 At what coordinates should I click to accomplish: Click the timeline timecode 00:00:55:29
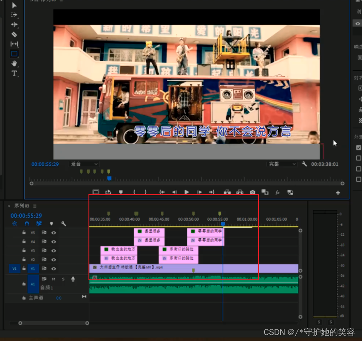coord(26,216)
